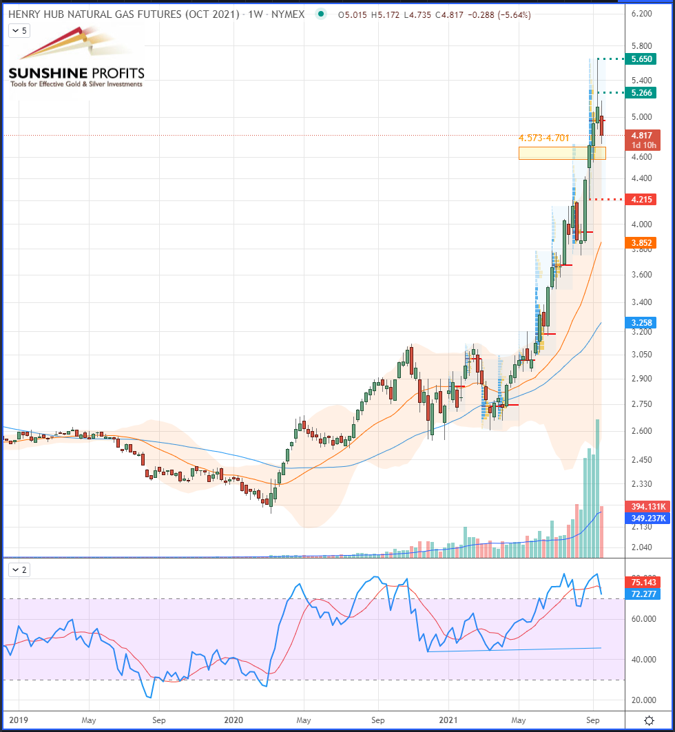Click the 349.237K volume average label
This screenshot has height=732, width=675.
pos(647,519)
